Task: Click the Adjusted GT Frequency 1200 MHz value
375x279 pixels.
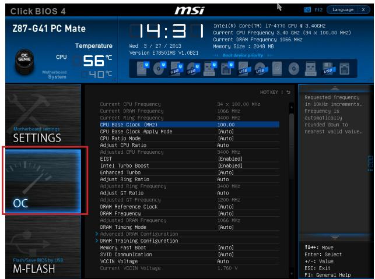Action: coord(229,200)
